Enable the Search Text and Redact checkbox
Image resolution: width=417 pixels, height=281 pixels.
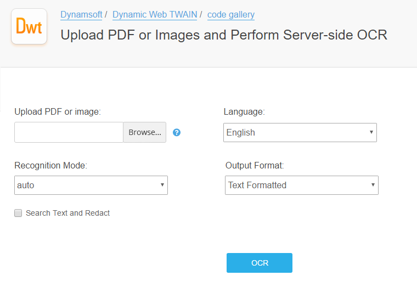18,213
